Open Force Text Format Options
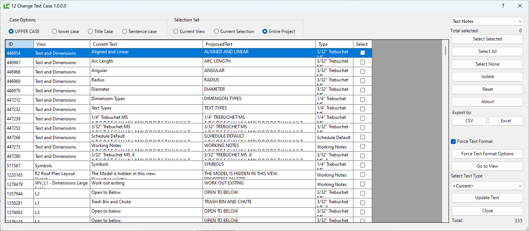 point(487,154)
